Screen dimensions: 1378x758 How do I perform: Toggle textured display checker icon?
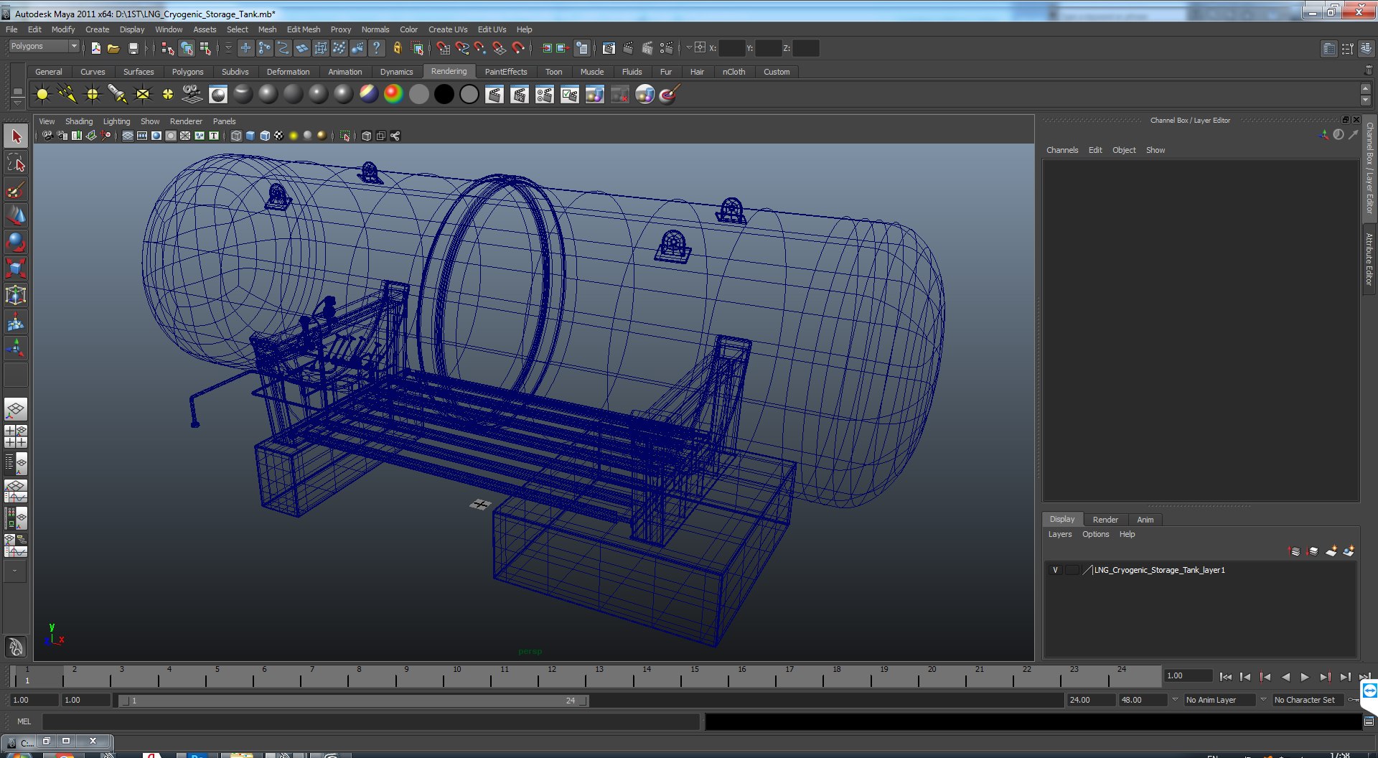(279, 136)
